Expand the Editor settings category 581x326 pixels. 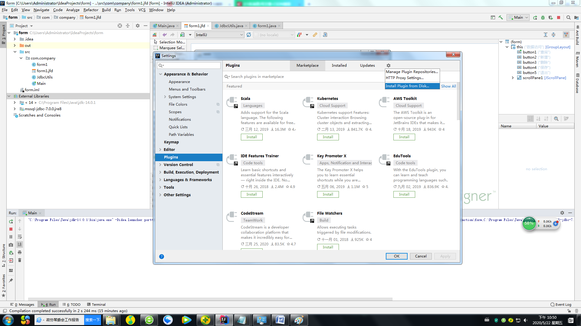pos(160,150)
